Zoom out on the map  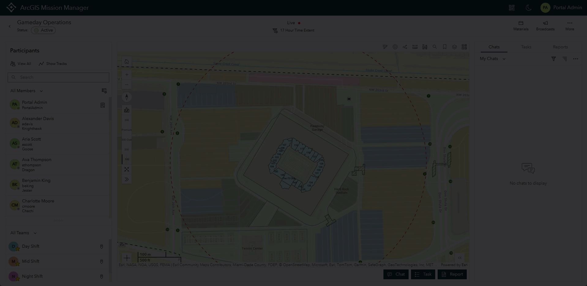coord(127,85)
